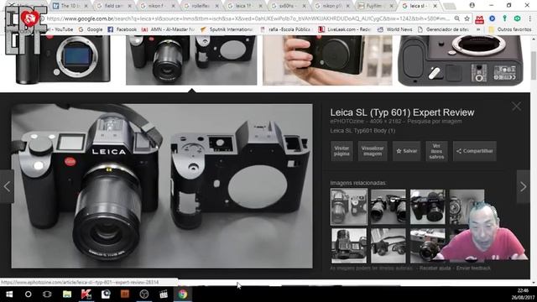Open the clapperboard video app on taskbar

[164, 294]
